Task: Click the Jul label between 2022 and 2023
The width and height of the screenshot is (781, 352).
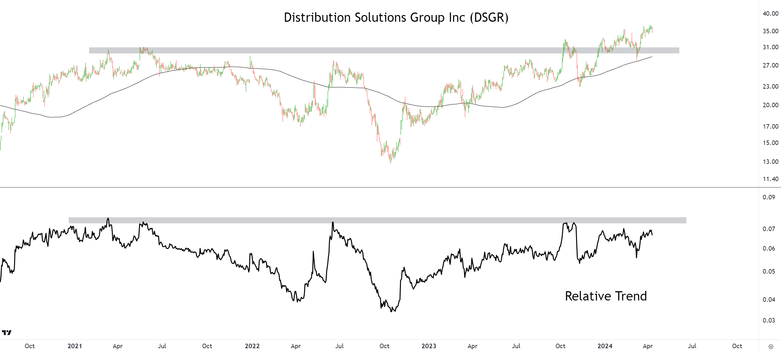Action: pos(340,346)
